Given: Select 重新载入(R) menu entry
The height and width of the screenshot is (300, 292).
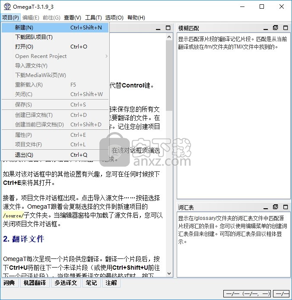Looking at the screenshot, I should [x=55, y=85].
